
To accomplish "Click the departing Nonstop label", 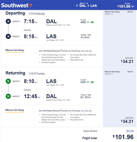I will (x=27, y=30).
